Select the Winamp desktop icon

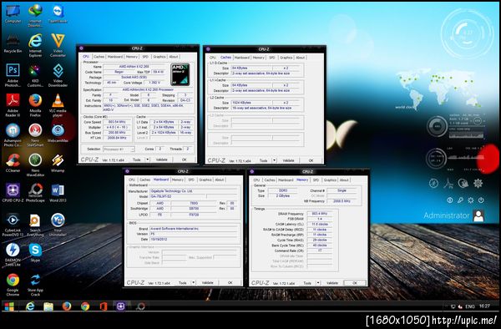(58, 163)
